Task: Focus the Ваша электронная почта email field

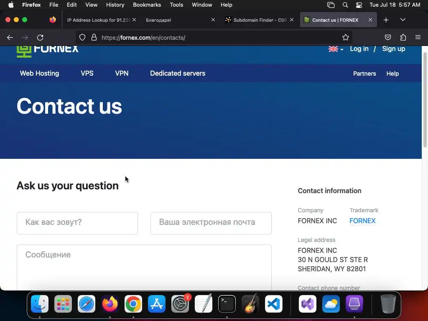Action: (x=211, y=223)
